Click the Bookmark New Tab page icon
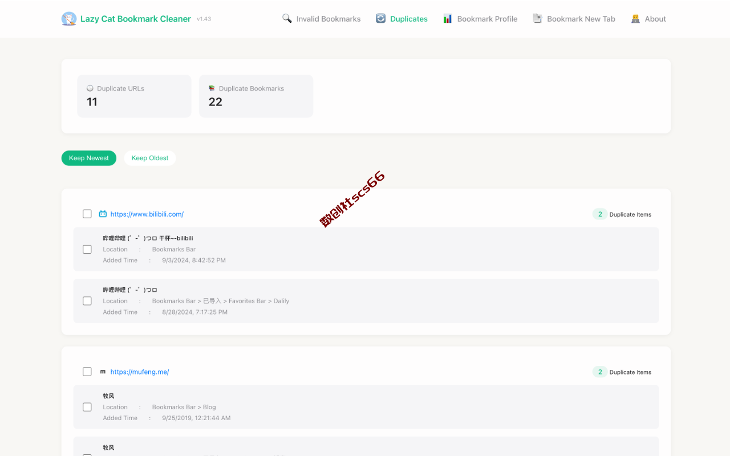This screenshot has height=456, width=730. (x=537, y=18)
